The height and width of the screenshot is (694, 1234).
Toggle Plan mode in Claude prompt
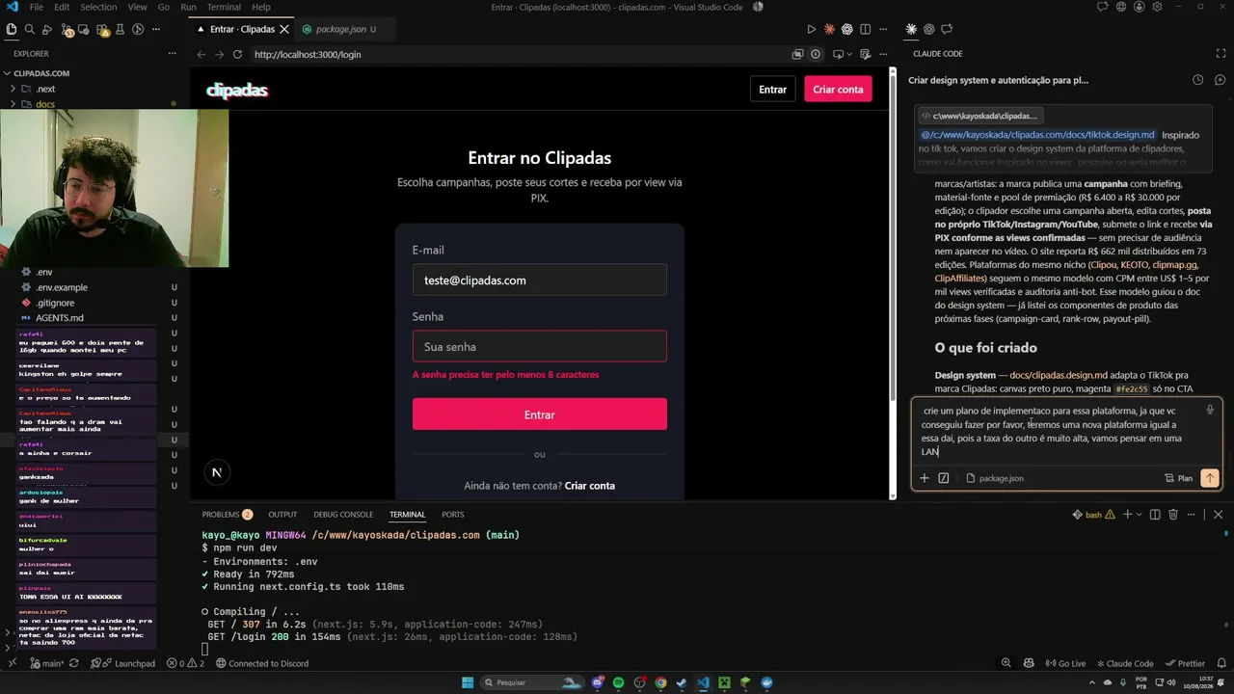point(1178,478)
